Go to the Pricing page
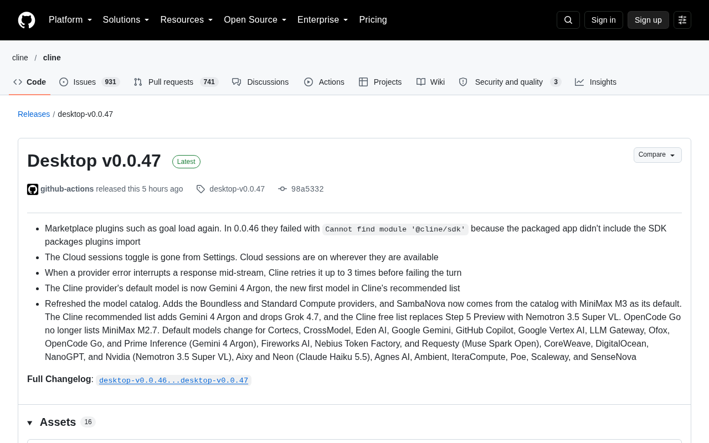The image size is (709, 443). click(373, 20)
